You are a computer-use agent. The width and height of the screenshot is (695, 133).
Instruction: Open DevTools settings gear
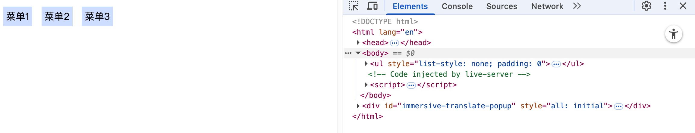pyautogui.click(x=646, y=6)
